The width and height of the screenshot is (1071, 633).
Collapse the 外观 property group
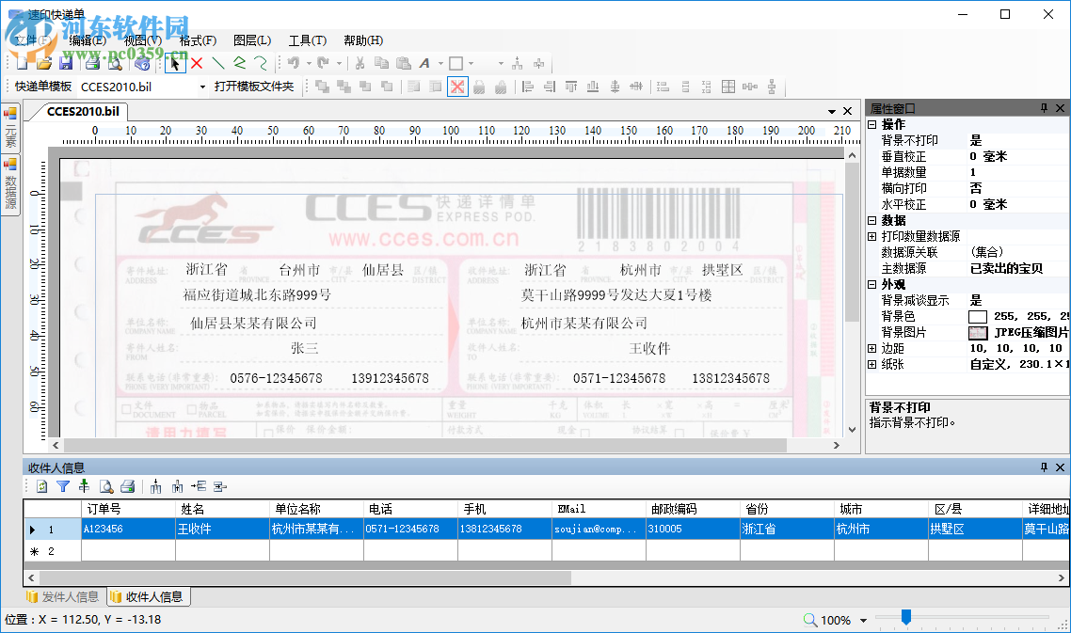tap(873, 282)
